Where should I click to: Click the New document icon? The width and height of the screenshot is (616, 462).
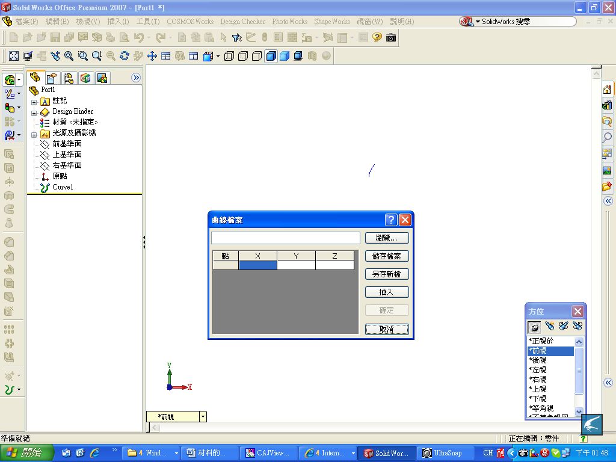pos(13,38)
